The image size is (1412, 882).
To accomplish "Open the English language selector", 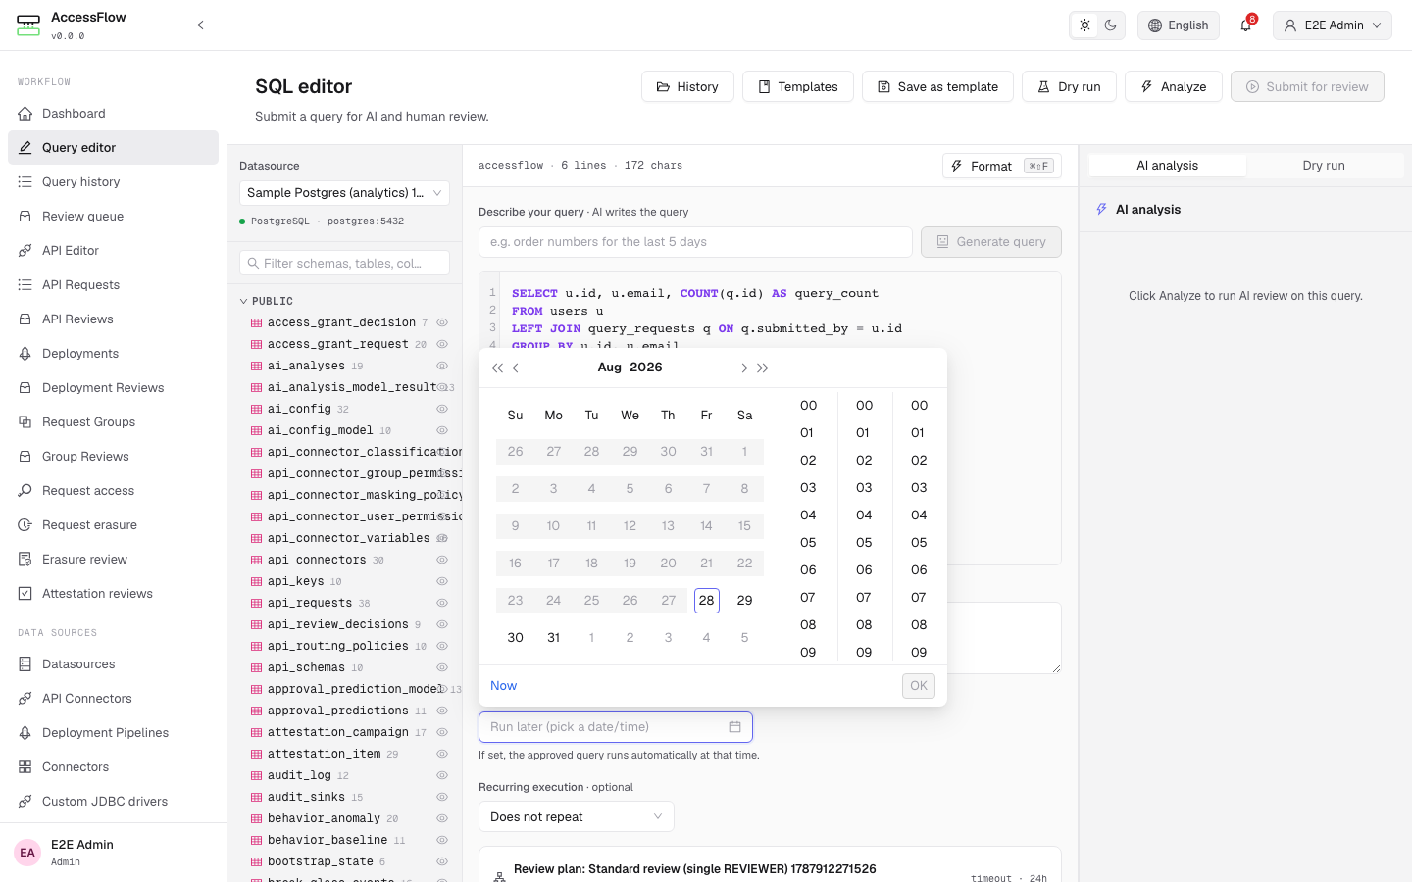I will point(1179,25).
